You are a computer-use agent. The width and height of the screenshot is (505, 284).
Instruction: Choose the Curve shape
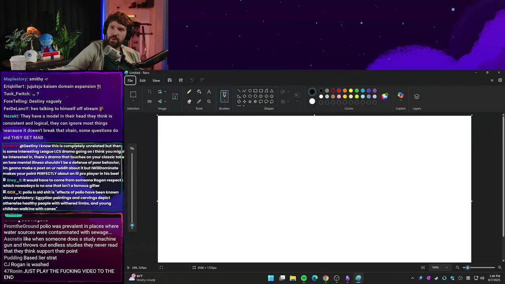[x=244, y=91]
